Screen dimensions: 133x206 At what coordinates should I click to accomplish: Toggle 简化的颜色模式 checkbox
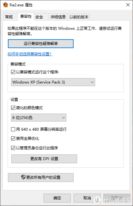pos(13,108)
